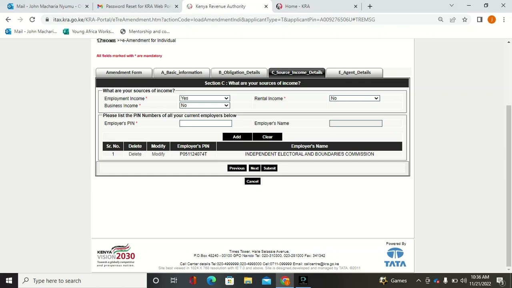Image resolution: width=512 pixels, height=288 pixels.
Task: Launch Microsoft Office from taskbar
Action: pos(192,280)
